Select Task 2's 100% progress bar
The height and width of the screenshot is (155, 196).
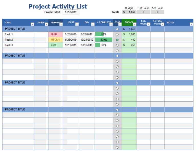click(x=104, y=40)
